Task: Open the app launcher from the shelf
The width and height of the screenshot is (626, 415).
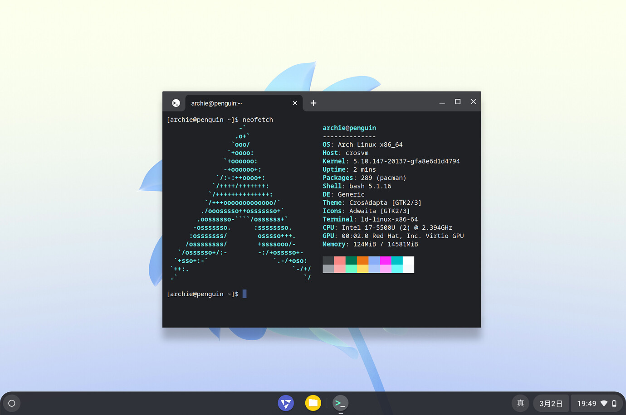Action: tap(11, 403)
